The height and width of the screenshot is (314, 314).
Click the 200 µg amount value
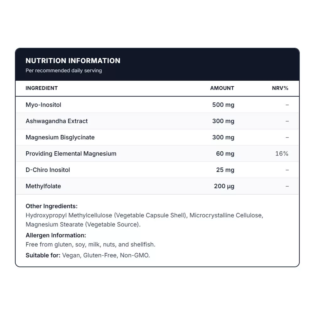[224, 186]
